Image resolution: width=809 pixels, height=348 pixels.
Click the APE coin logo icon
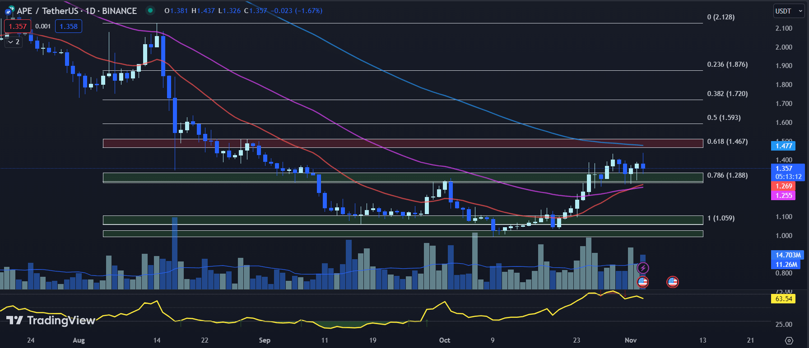tap(9, 11)
